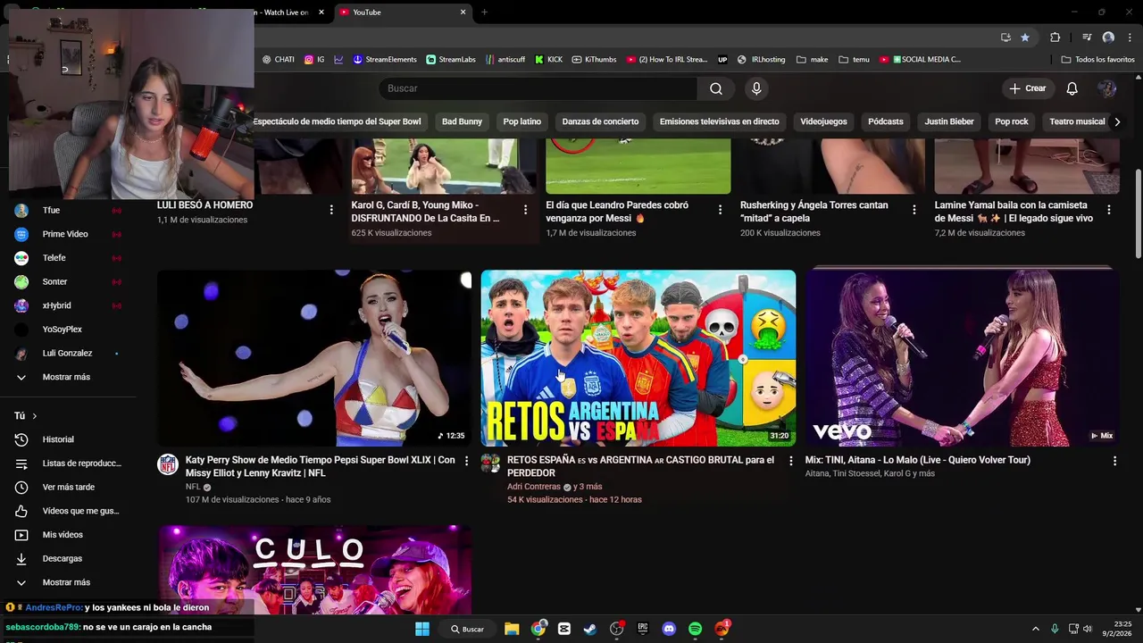Click the YouTube search magnifier button

pyautogui.click(x=716, y=88)
